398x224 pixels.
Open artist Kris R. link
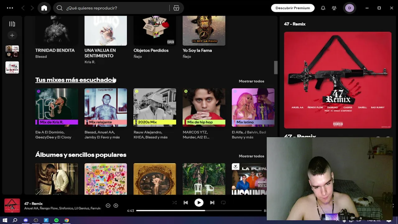coord(90,62)
